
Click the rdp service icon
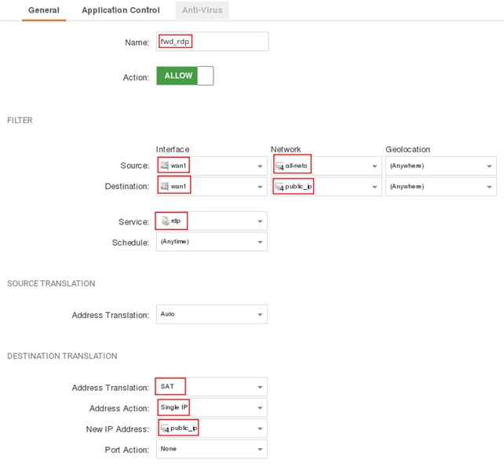coord(165,221)
